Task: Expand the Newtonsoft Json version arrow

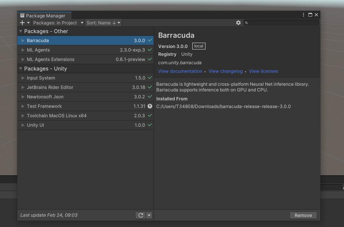Action: (23, 97)
